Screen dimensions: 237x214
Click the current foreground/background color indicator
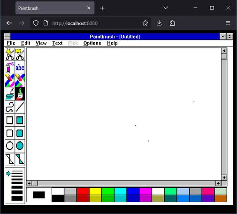point(39,195)
